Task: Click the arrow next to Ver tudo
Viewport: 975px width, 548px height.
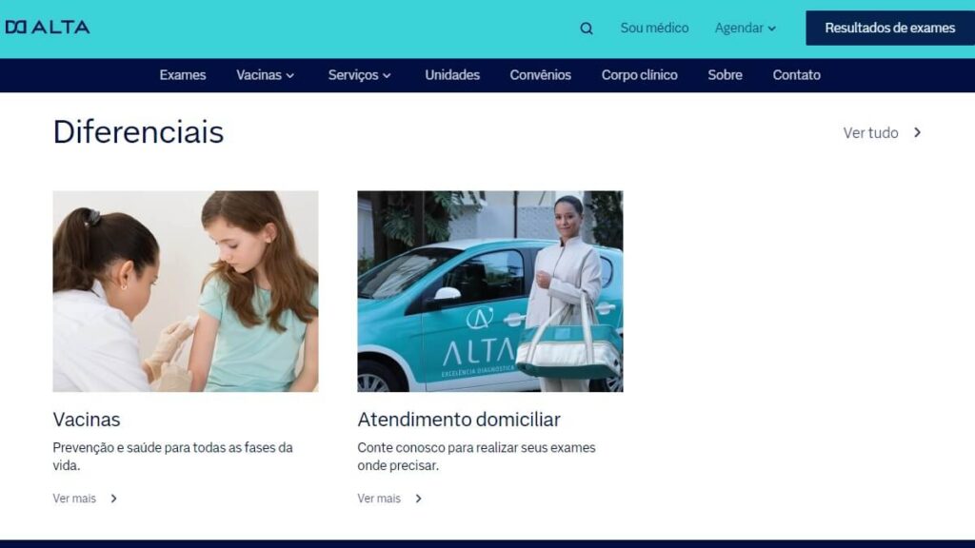Action: tap(916, 133)
